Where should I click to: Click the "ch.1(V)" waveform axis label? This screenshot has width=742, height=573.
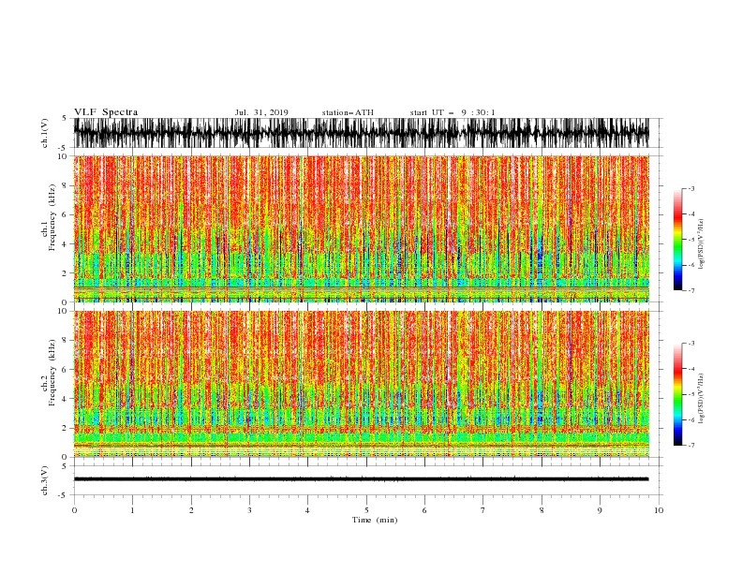[x=45, y=133]
